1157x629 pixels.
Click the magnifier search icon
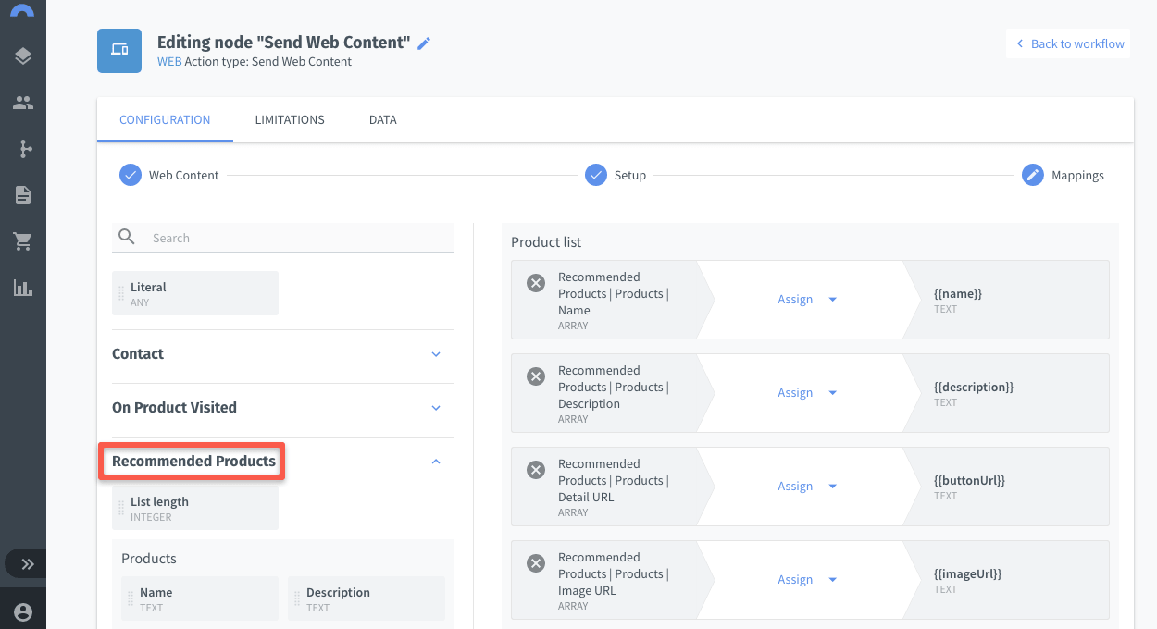pos(128,238)
